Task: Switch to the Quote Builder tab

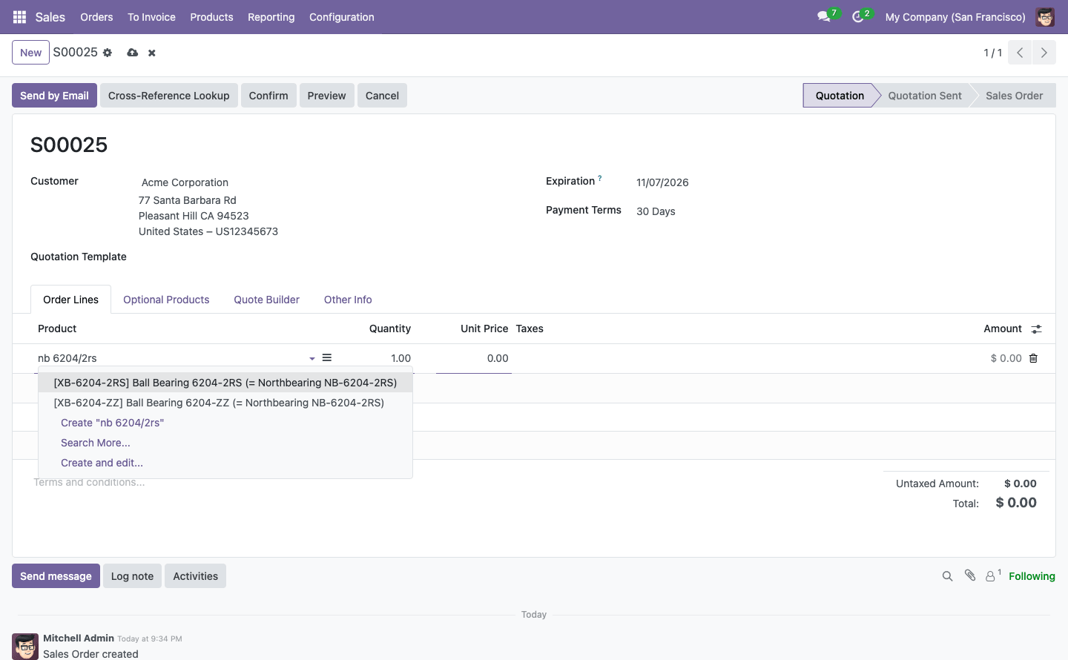Action: click(x=267, y=300)
